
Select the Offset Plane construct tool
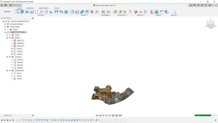point(115,12)
